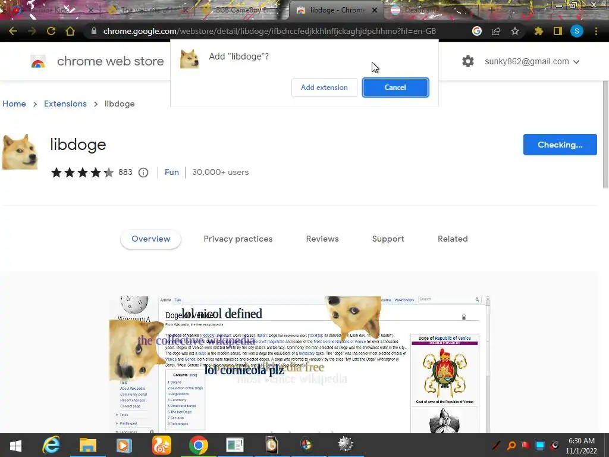This screenshot has height=457, width=609.
Task: View site info via the padlock icon
Action: point(93,31)
